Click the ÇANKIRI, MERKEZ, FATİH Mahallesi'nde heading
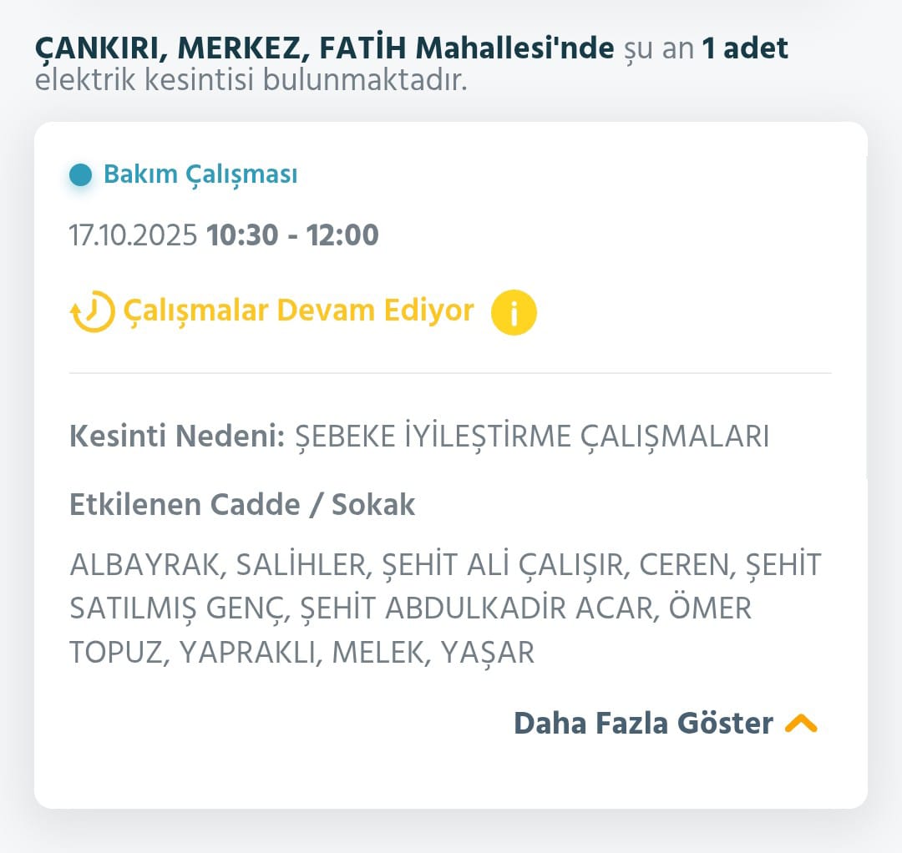The height and width of the screenshot is (853, 902). click(324, 48)
